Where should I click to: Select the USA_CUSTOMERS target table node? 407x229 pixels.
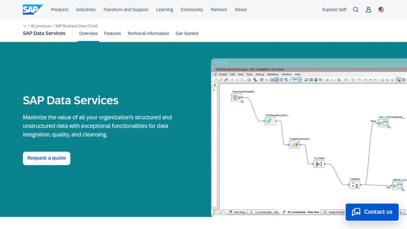pos(383,123)
